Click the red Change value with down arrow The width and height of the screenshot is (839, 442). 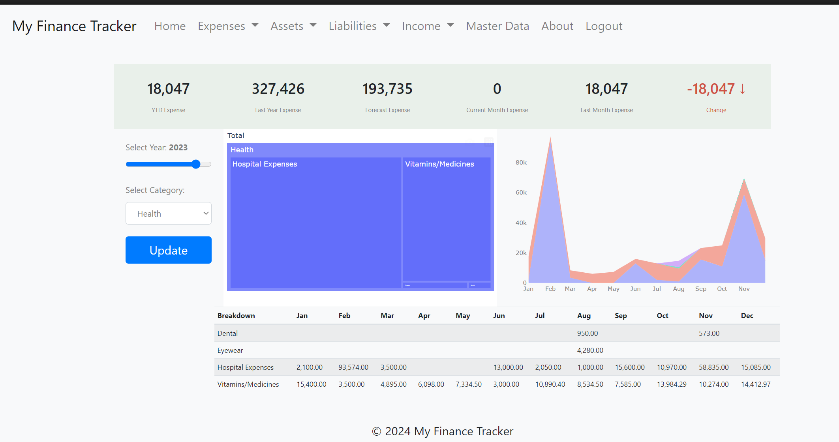(716, 89)
